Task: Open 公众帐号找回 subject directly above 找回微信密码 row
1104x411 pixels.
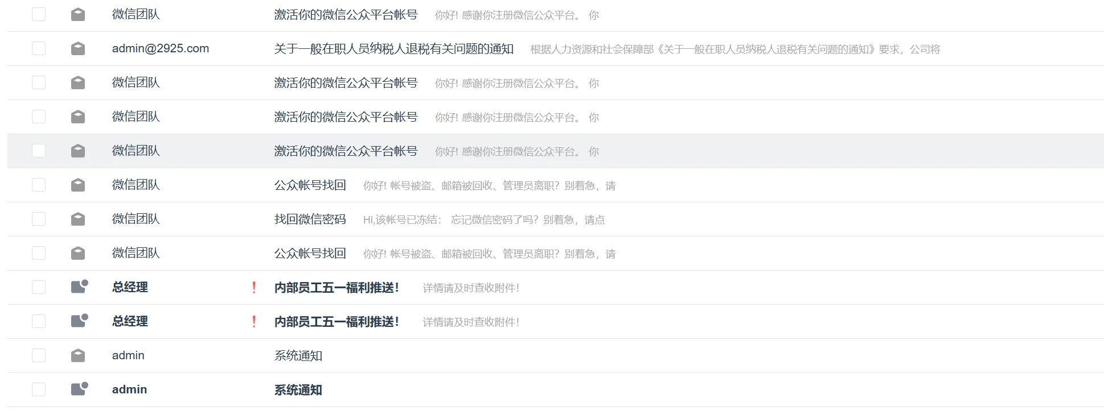Action: (310, 185)
